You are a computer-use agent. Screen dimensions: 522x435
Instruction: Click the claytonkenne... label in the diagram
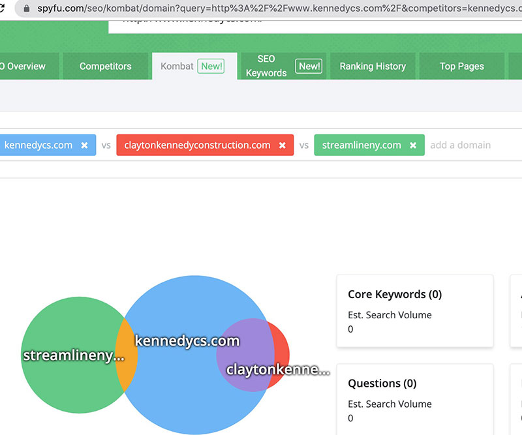278,370
